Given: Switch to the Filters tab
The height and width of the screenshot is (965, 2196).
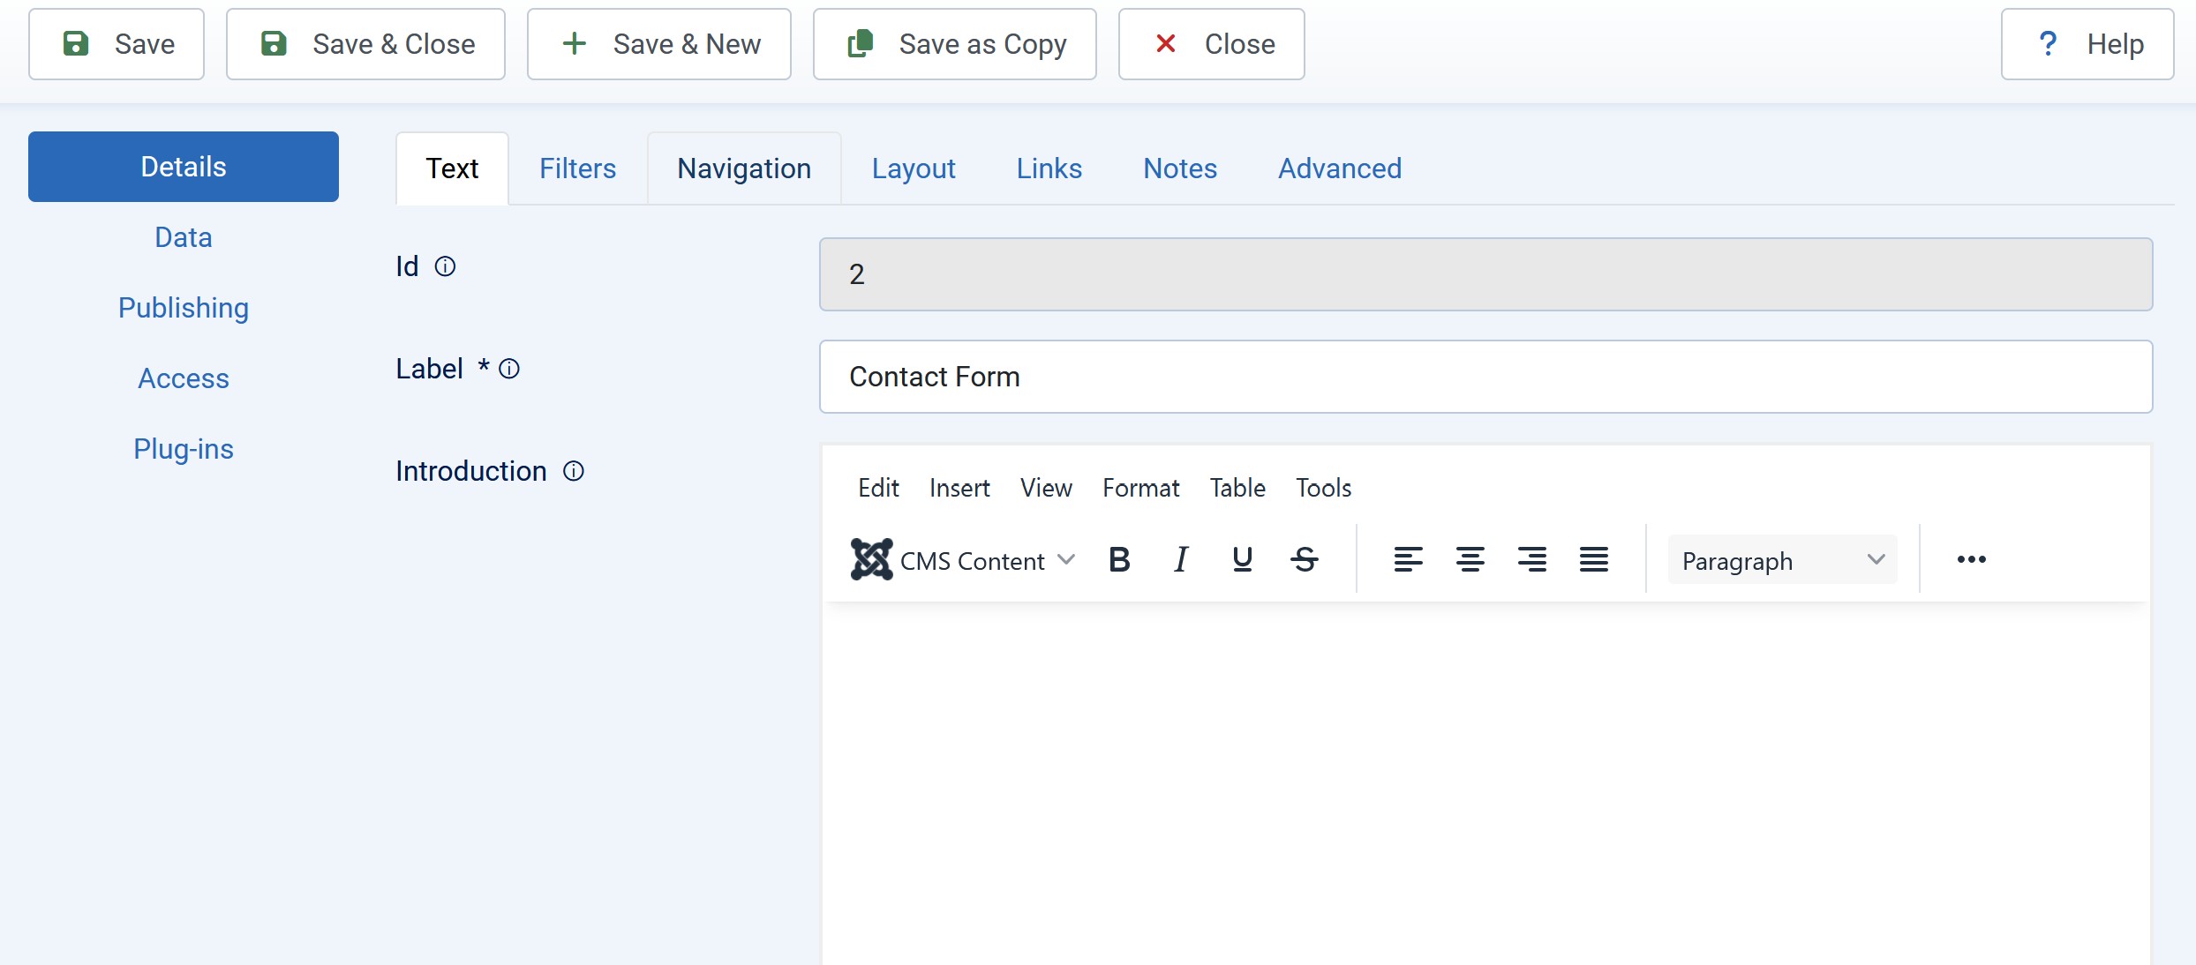Looking at the screenshot, I should (577, 168).
